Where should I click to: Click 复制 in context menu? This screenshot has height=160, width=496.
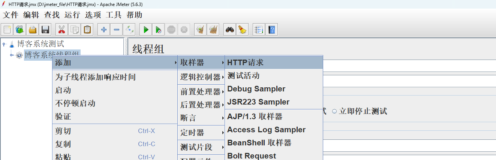click(115, 144)
